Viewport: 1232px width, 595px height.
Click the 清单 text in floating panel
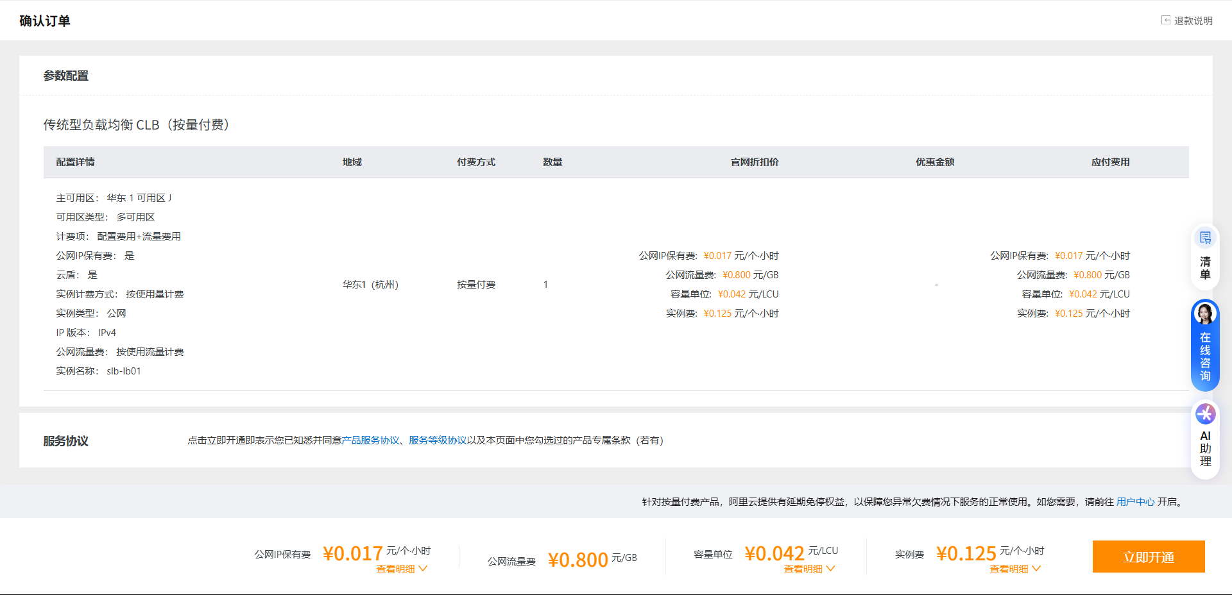tap(1206, 268)
